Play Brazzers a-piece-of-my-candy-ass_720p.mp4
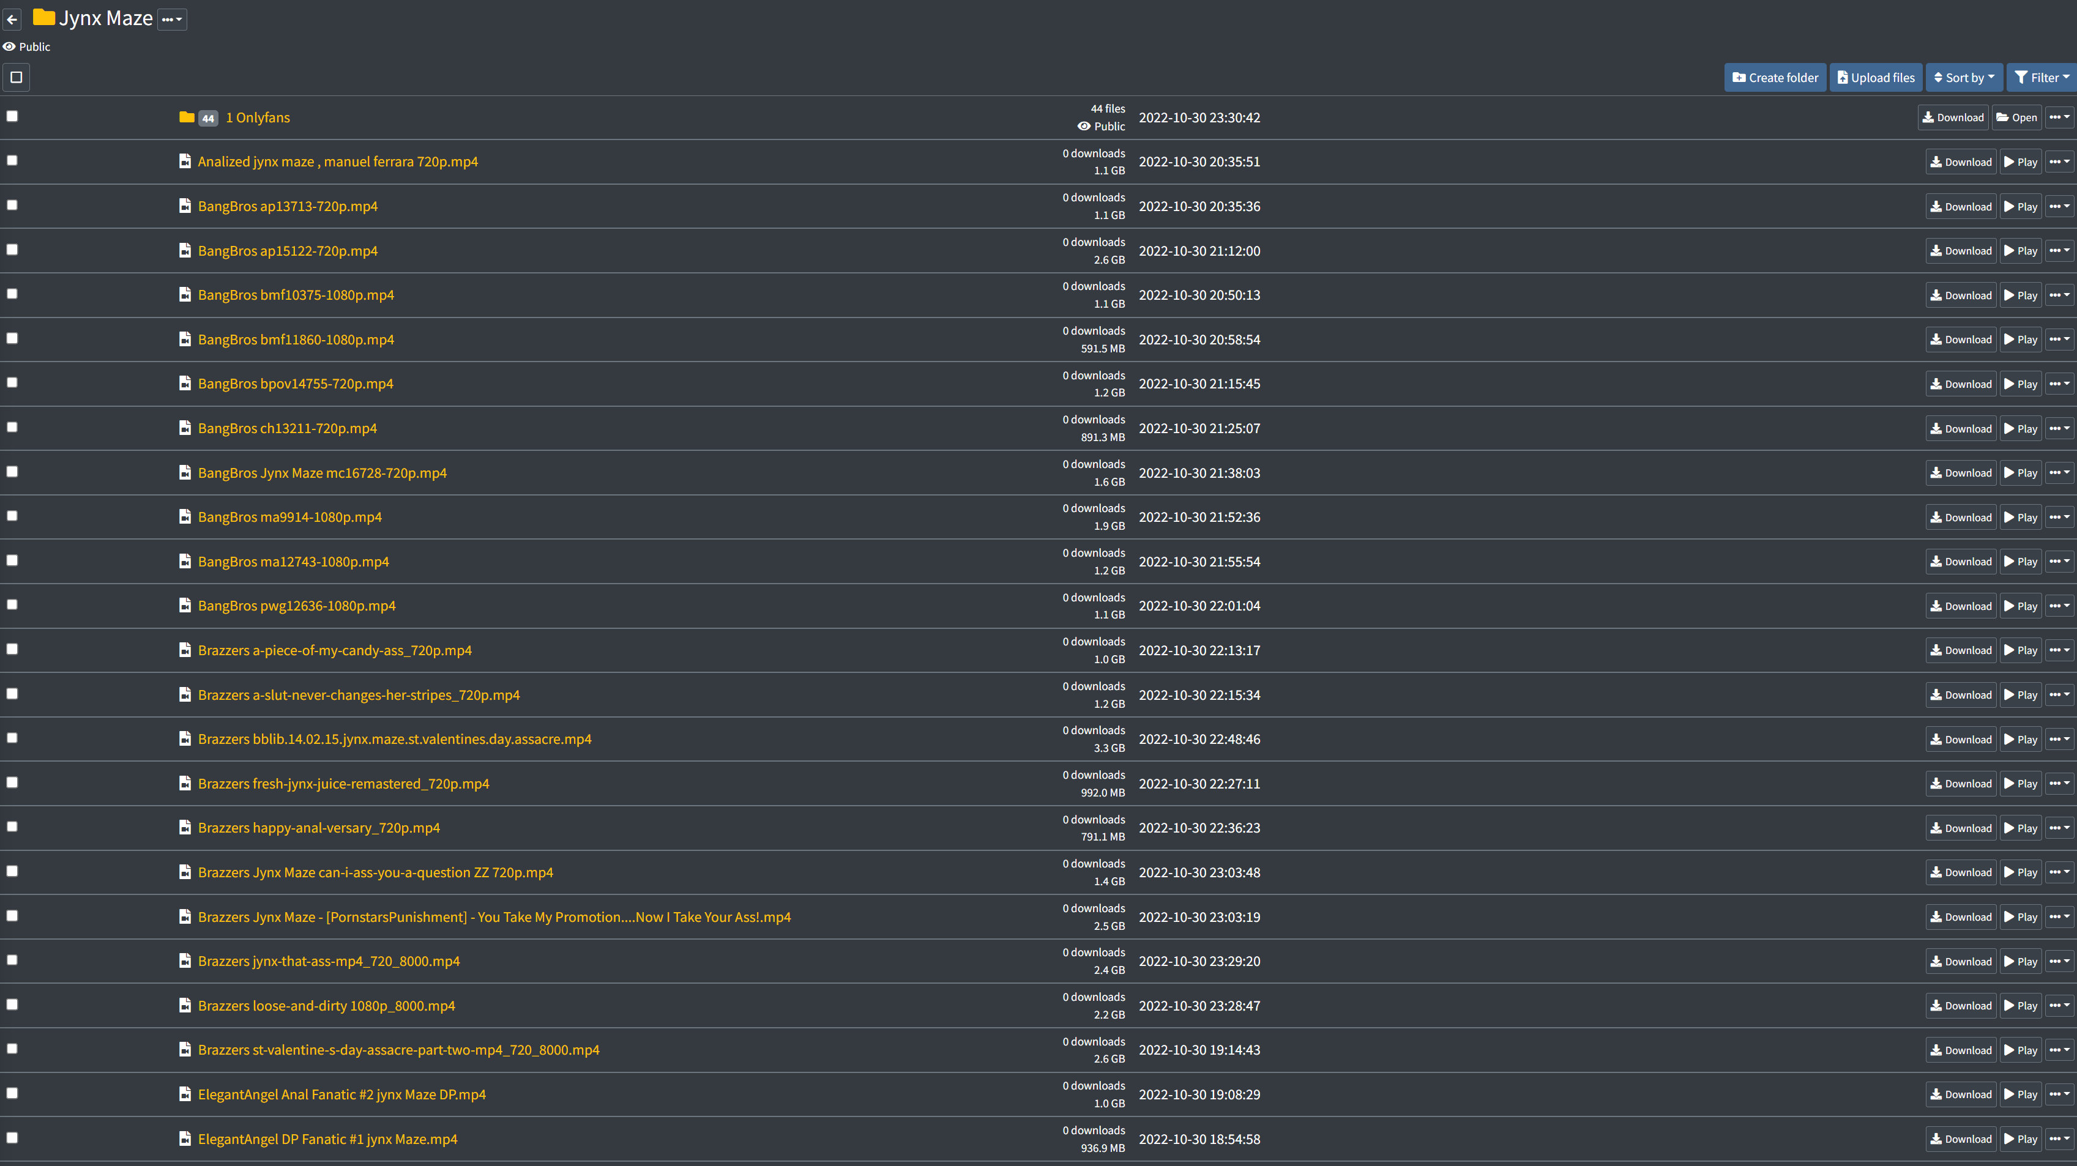2077x1166 pixels. pyautogui.click(x=2021, y=650)
